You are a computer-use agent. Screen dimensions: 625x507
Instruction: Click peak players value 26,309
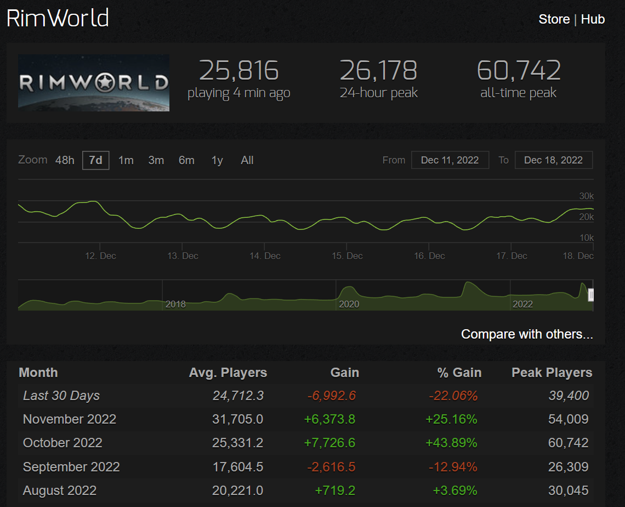[569, 467]
